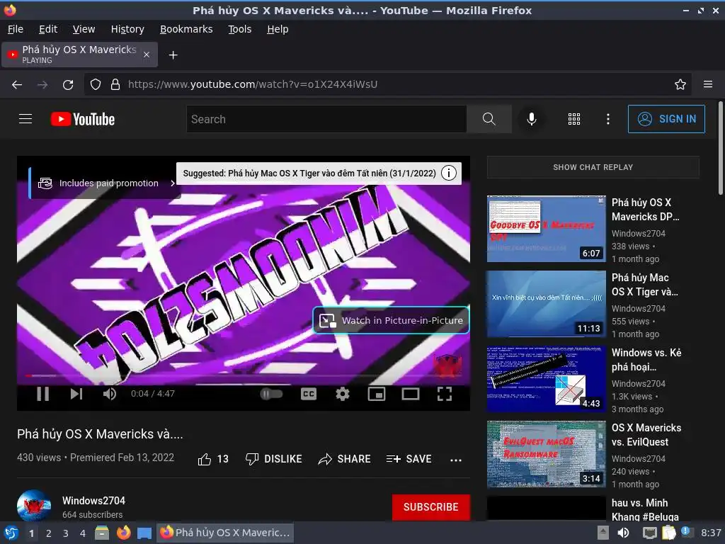The width and height of the screenshot is (725, 544).
Task: Search with voice microphone
Action: [x=532, y=119]
